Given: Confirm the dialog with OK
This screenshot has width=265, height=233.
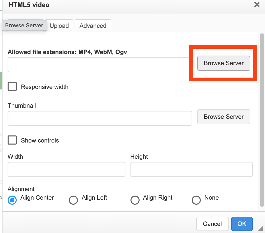Looking at the screenshot, I should click(242, 224).
